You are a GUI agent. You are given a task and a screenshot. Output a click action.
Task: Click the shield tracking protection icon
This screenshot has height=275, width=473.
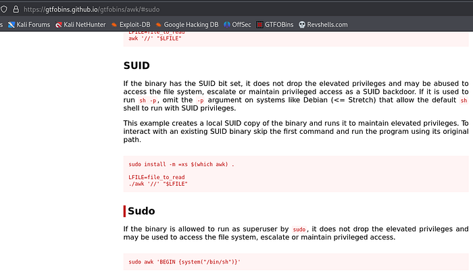pos(3,9)
